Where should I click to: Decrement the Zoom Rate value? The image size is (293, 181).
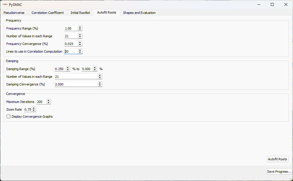point(34,110)
